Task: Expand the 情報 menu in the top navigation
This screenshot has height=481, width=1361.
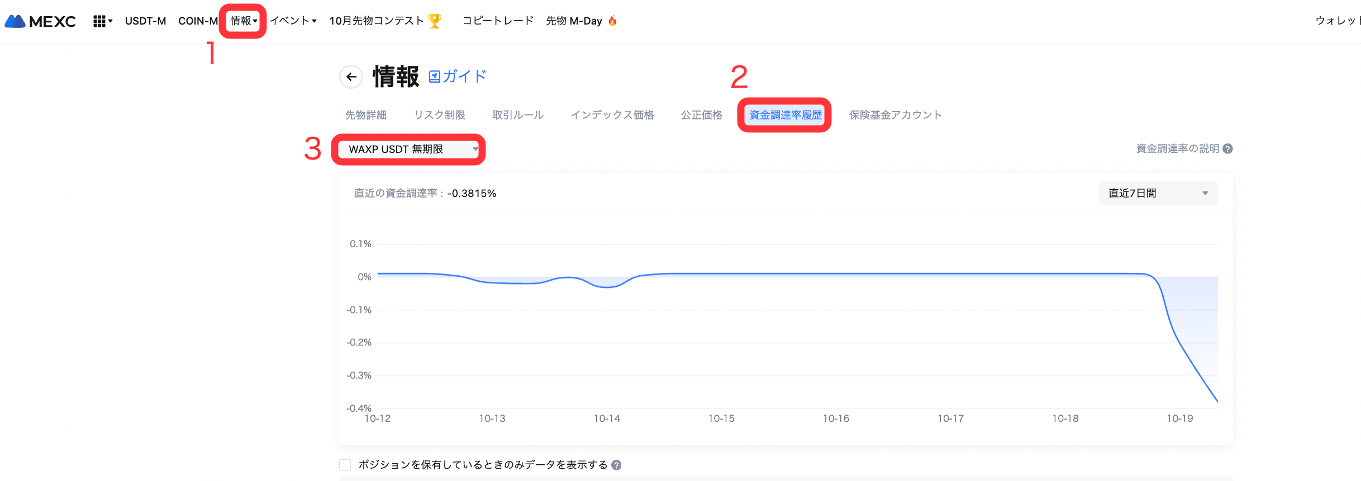Action: (x=244, y=21)
